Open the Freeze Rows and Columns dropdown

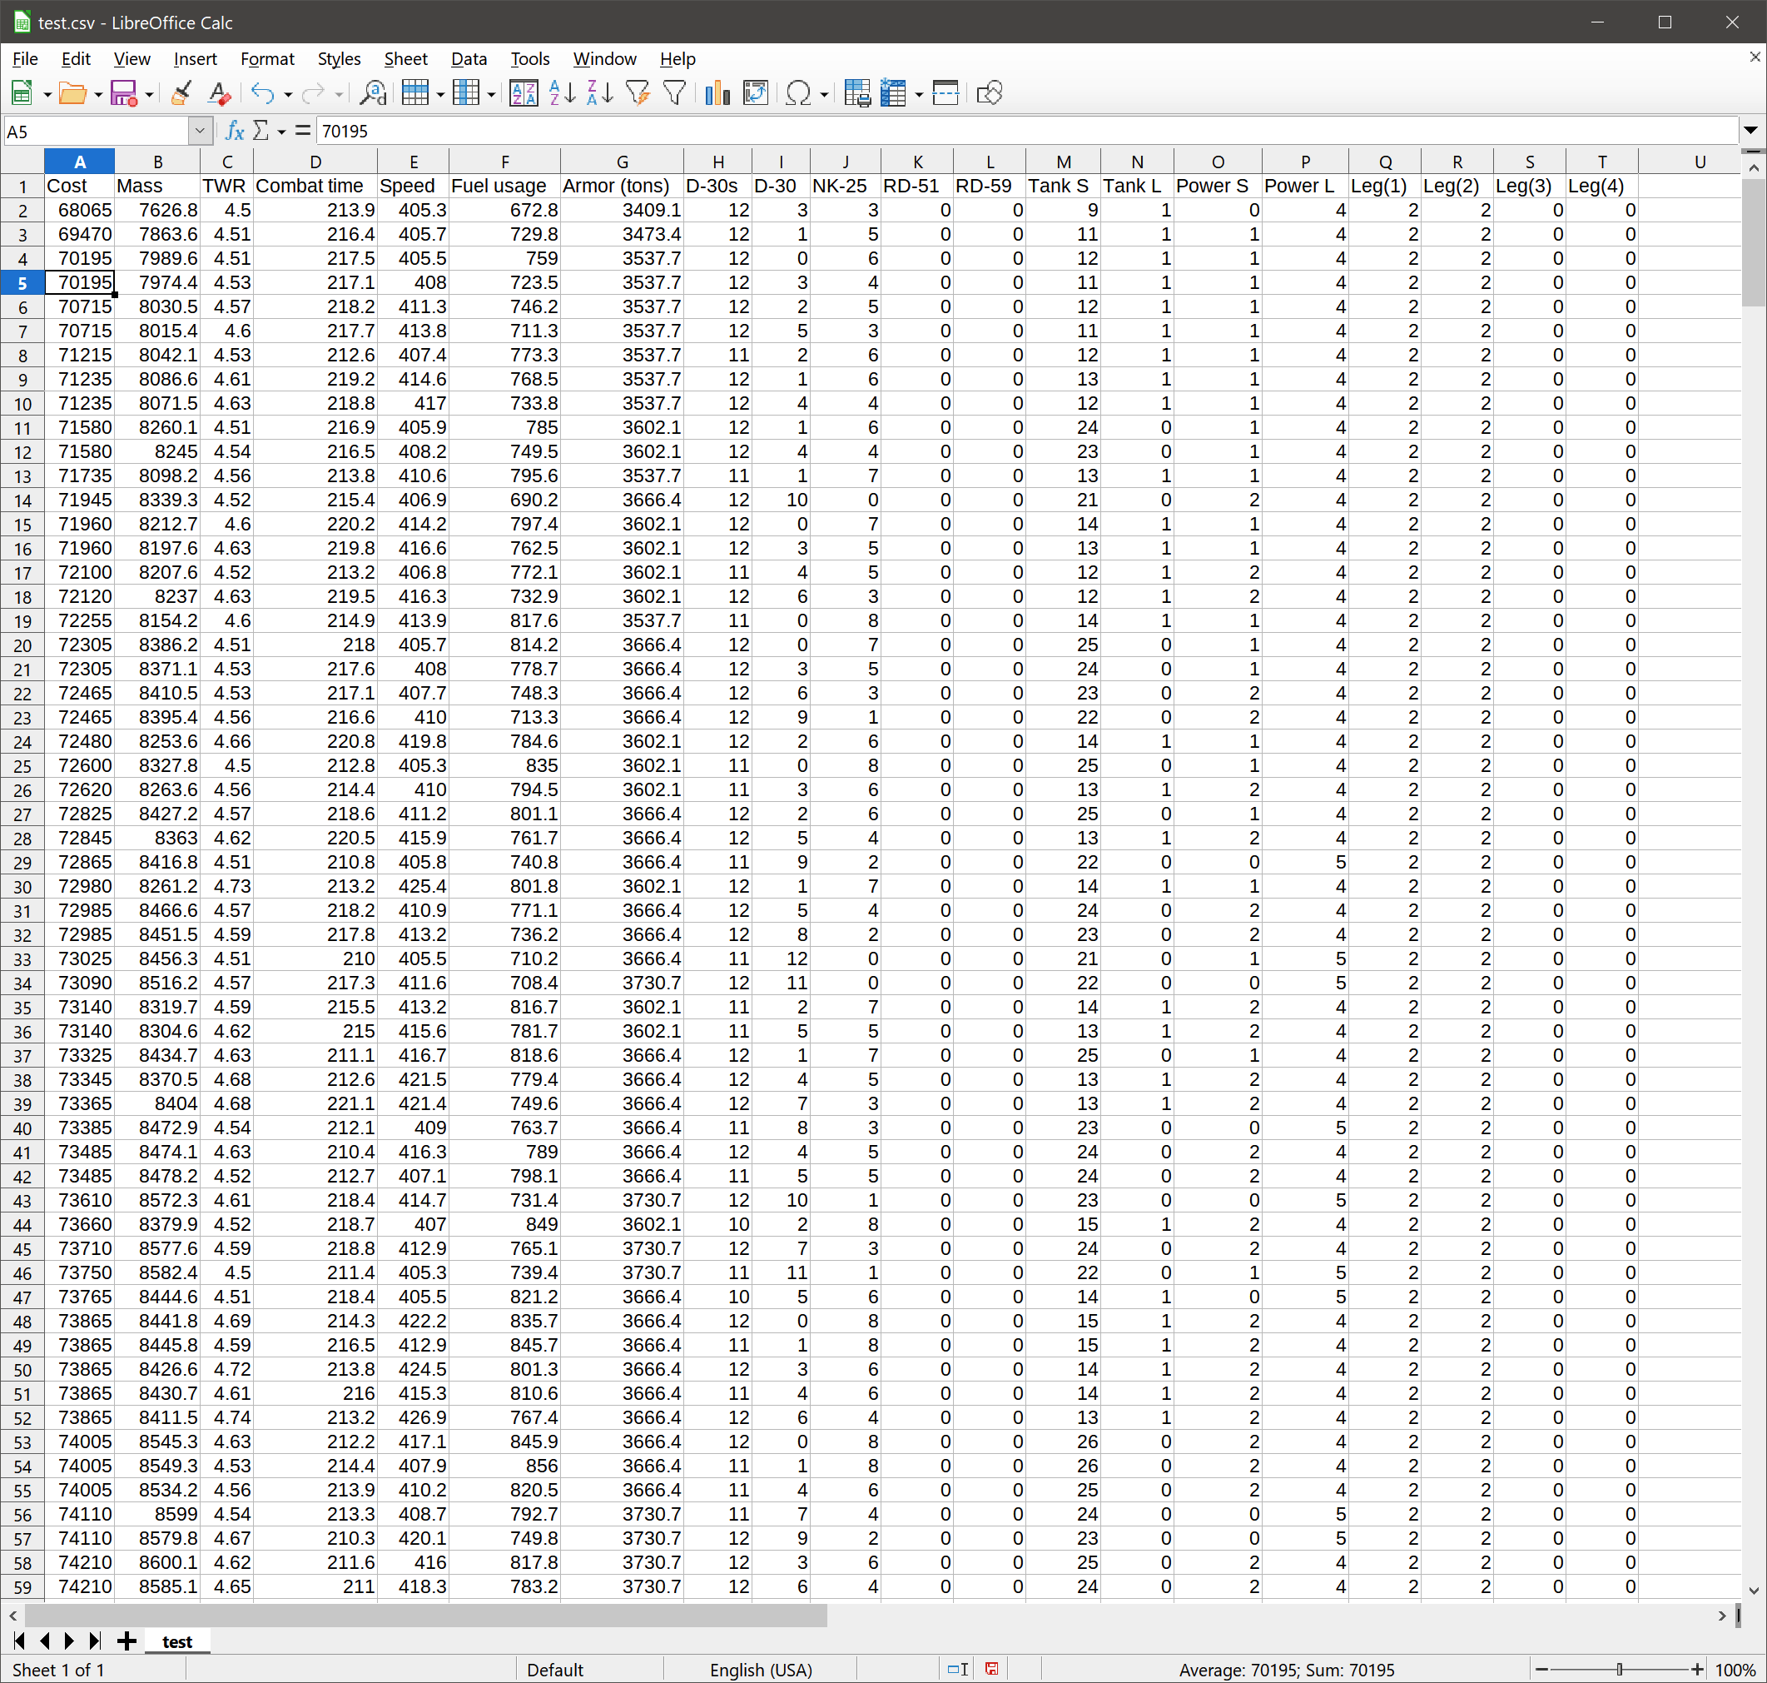(x=919, y=94)
